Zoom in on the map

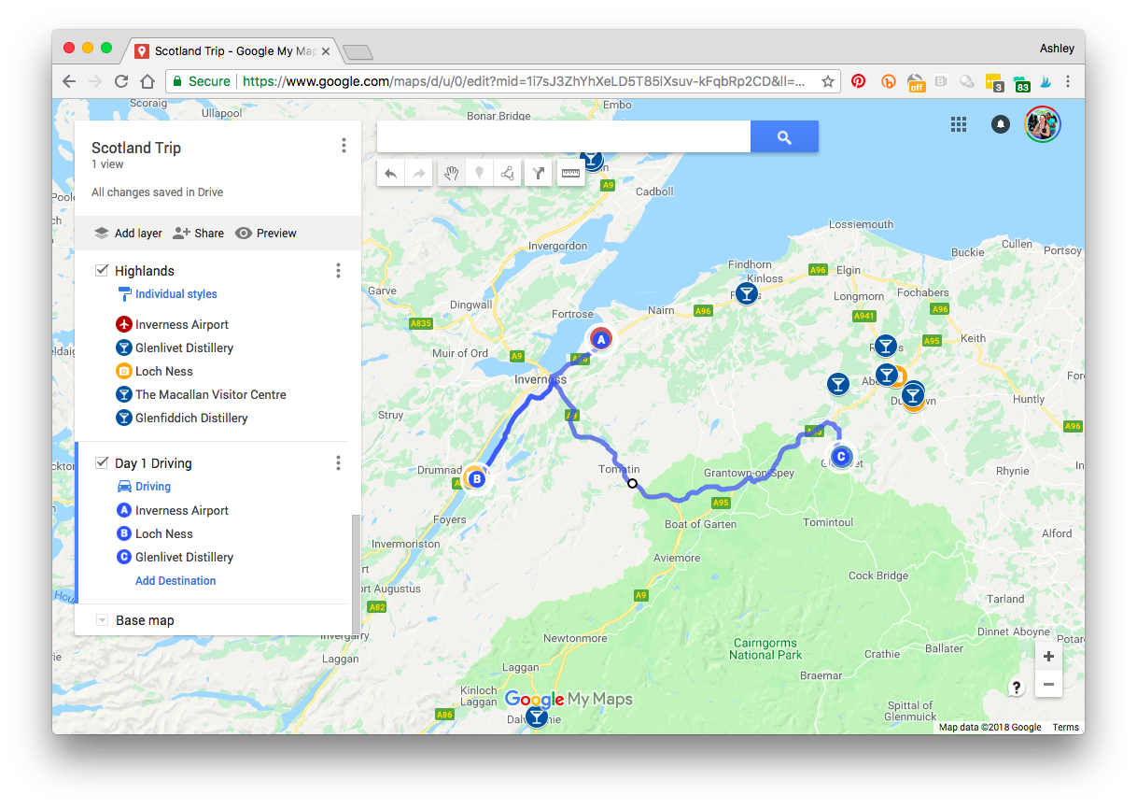pyautogui.click(x=1048, y=657)
